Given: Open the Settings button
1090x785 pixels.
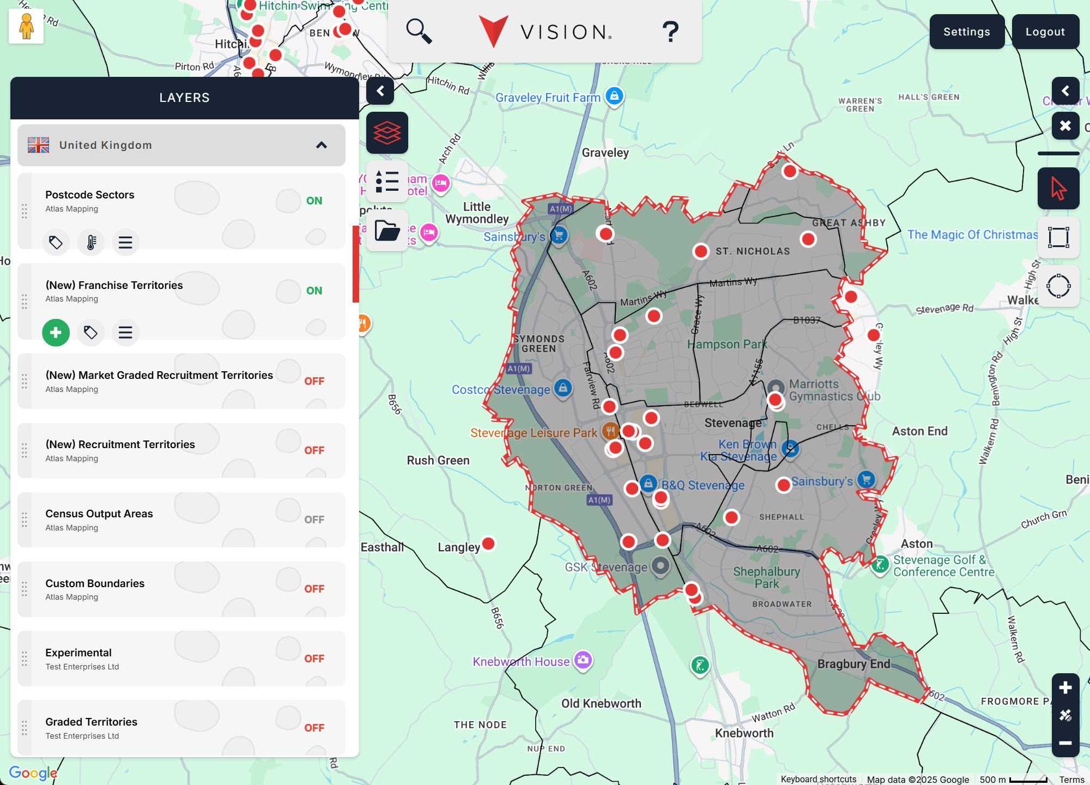Looking at the screenshot, I should point(967,32).
